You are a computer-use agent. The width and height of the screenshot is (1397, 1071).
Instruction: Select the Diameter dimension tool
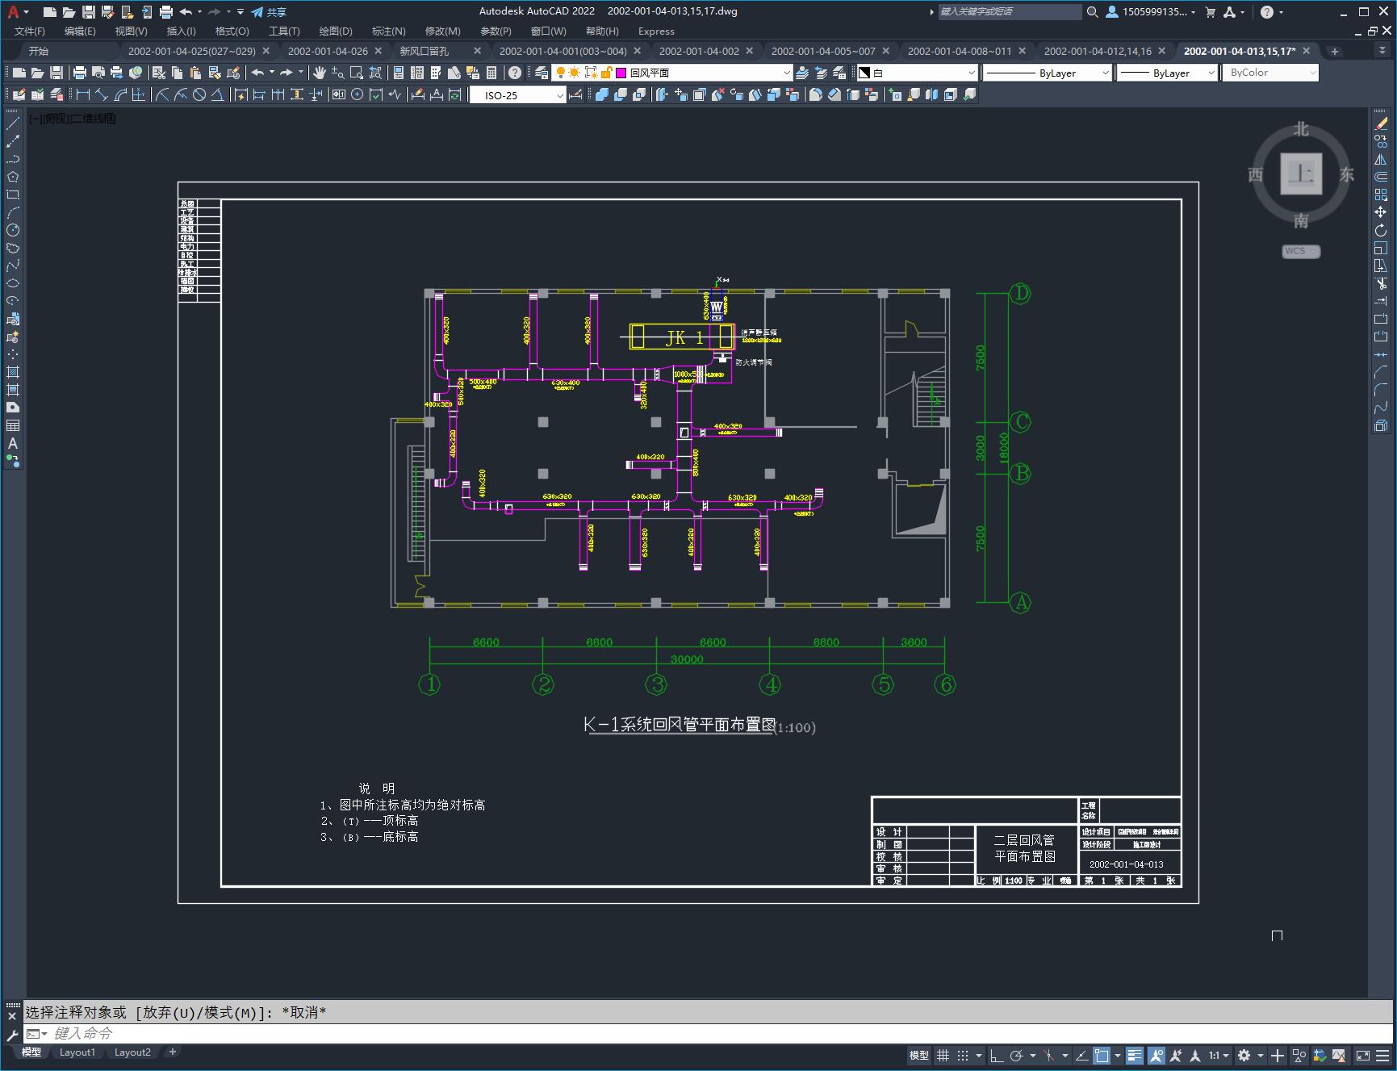coord(199,94)
